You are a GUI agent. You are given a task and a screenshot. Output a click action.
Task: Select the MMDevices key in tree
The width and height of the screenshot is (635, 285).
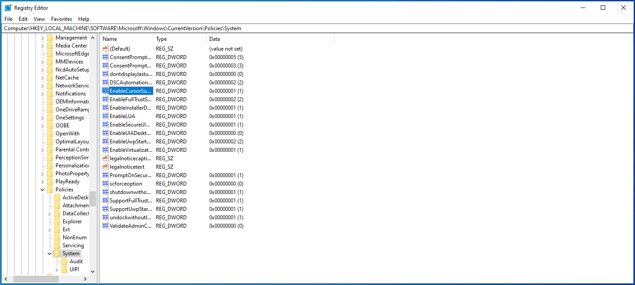coord(69,62)
